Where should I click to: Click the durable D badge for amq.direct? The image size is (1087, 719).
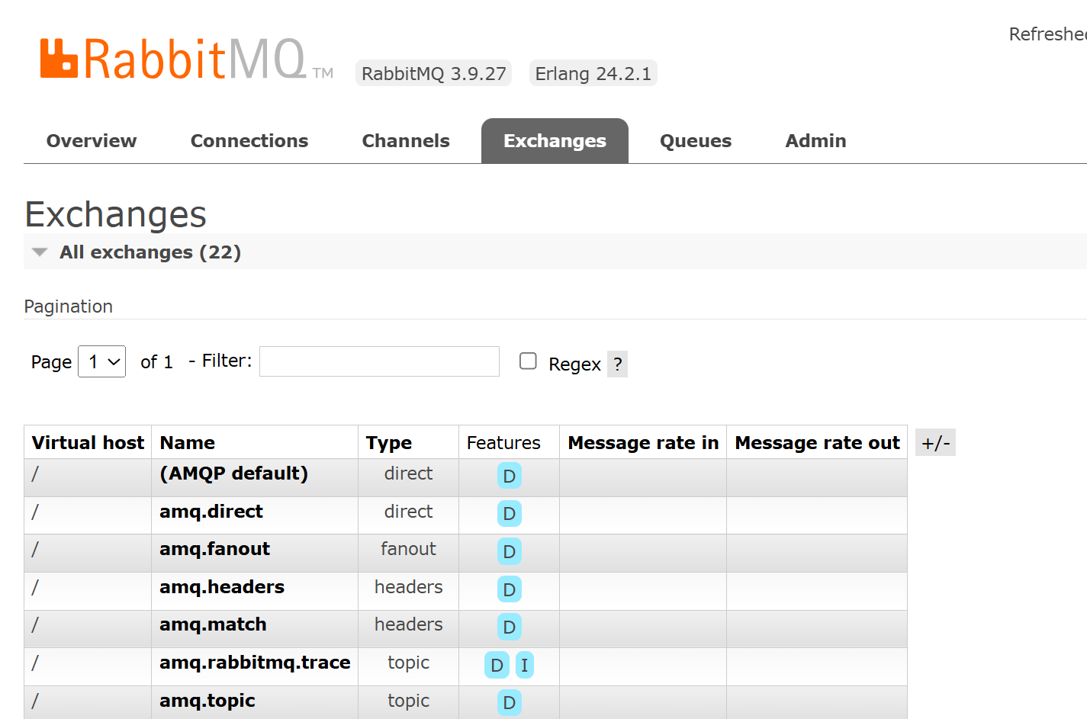click(x=510, y=514)
